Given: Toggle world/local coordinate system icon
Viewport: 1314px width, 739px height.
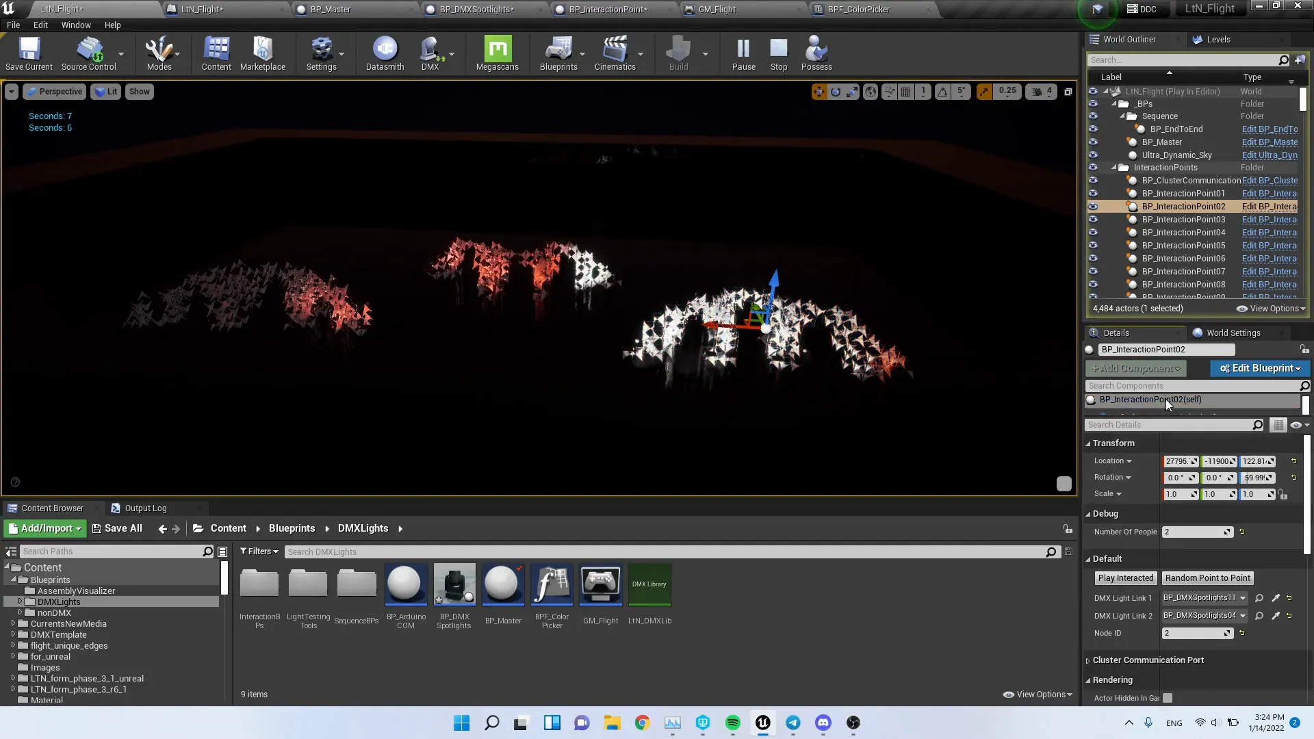Looking at the screenshot, I should pyautogui.click(x=871, y=92).
